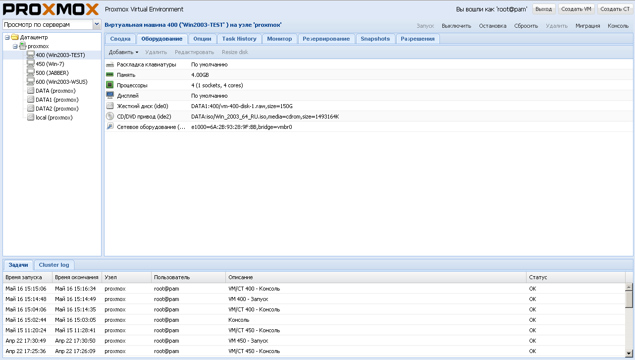
Task: Open the Разрешения tab
Action: pos(418,39)
